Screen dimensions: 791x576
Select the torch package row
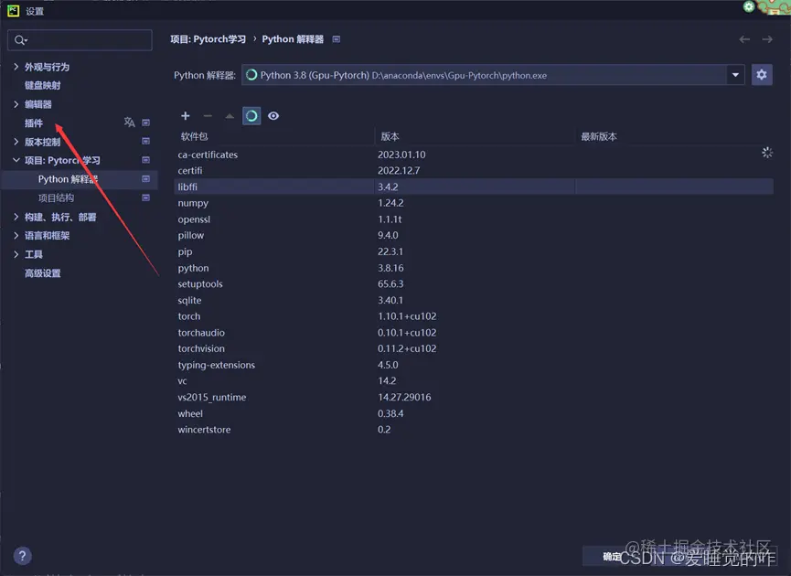tap(474, 316)
